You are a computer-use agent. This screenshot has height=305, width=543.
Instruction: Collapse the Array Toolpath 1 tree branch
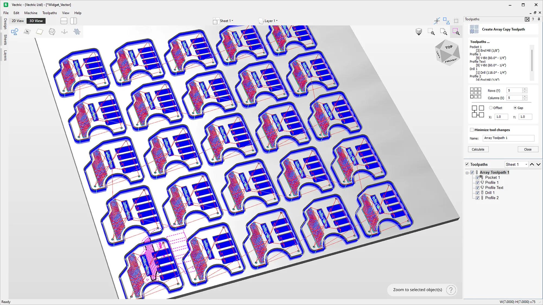click(467, 172)
